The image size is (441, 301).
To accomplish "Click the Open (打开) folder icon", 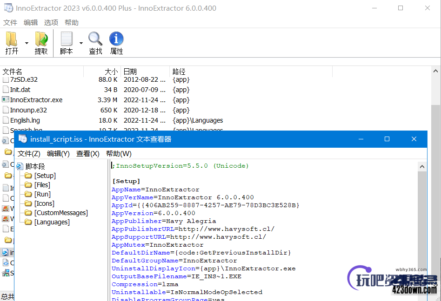I will click(x=12, y=39).
